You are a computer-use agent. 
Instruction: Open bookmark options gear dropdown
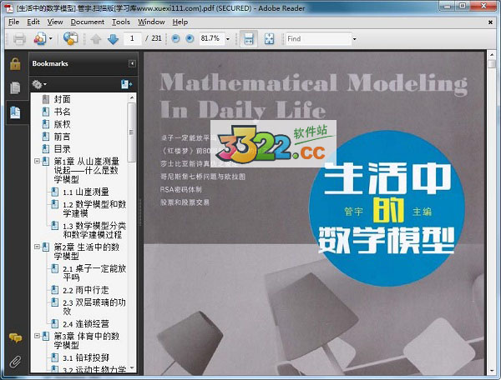pos(38,84)
